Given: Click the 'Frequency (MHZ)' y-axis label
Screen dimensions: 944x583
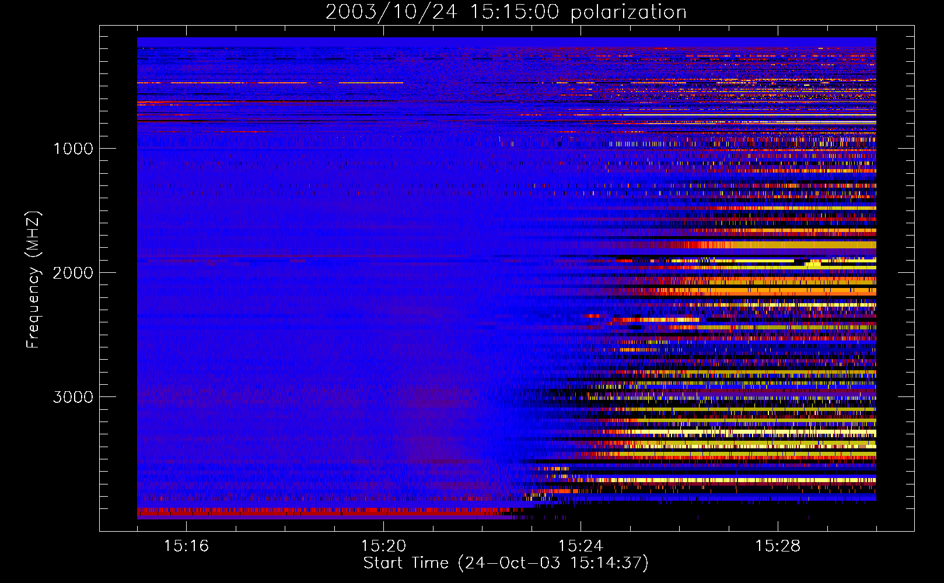Looking at the screenshot, I should 33,280.
